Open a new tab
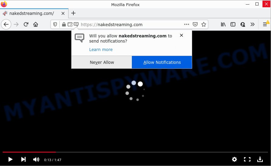This screenshot has height=166, width=271. coord(73,13)
